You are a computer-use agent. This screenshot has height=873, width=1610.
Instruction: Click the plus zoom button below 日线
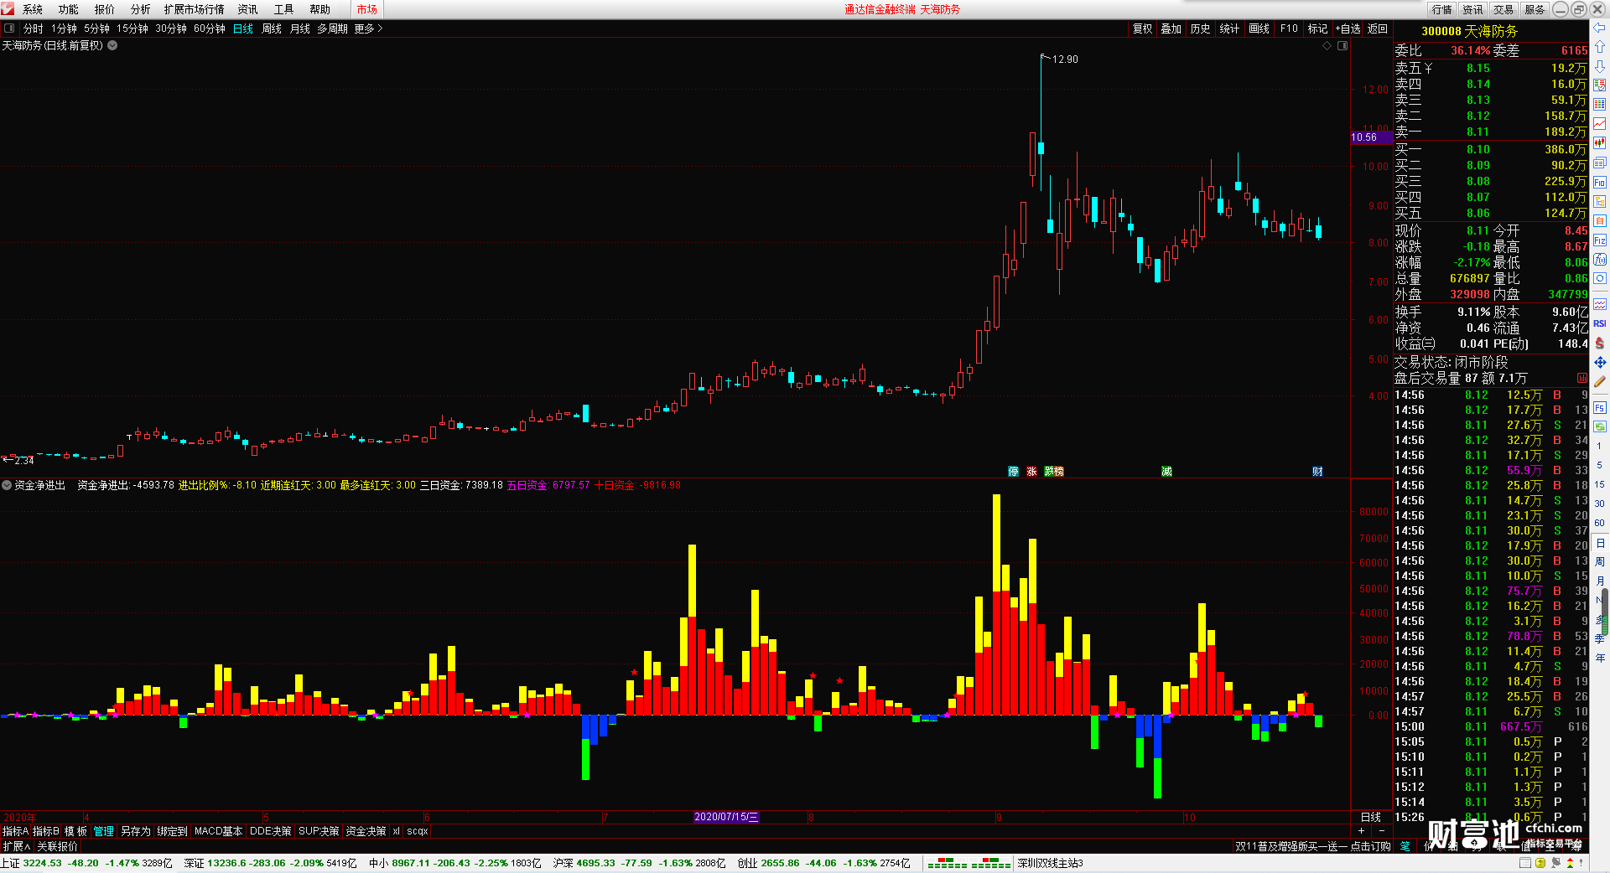pyautogui.click(x=1361, y=831)
